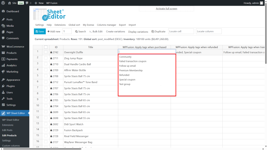Viewport: 267px width, 150px height.
Task: Click the Sheet Editor logo
Action: [49, 14]
